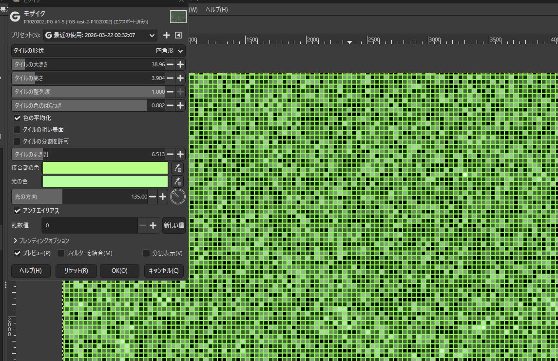Increase random seed with plus button
This screenshot has height=361, width=558.
point(153,225)
